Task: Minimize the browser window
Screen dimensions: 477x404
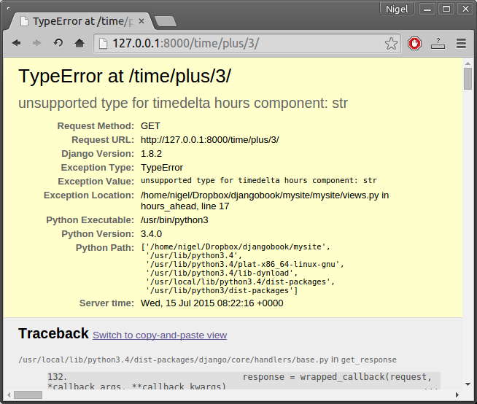Action: (427, 9)
